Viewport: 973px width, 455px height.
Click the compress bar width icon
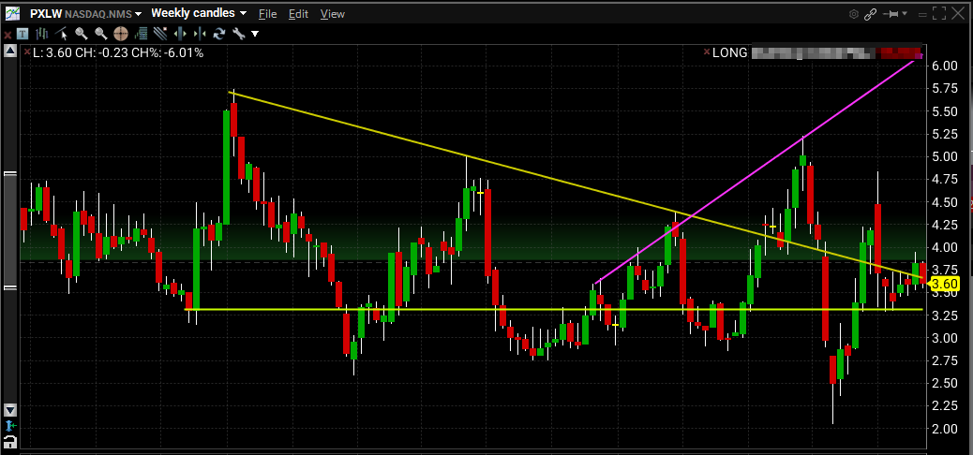(x=200, y=34)
